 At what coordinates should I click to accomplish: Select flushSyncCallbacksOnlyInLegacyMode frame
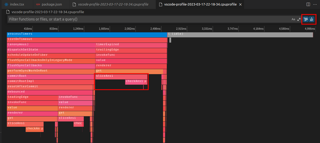pos(51,61)
